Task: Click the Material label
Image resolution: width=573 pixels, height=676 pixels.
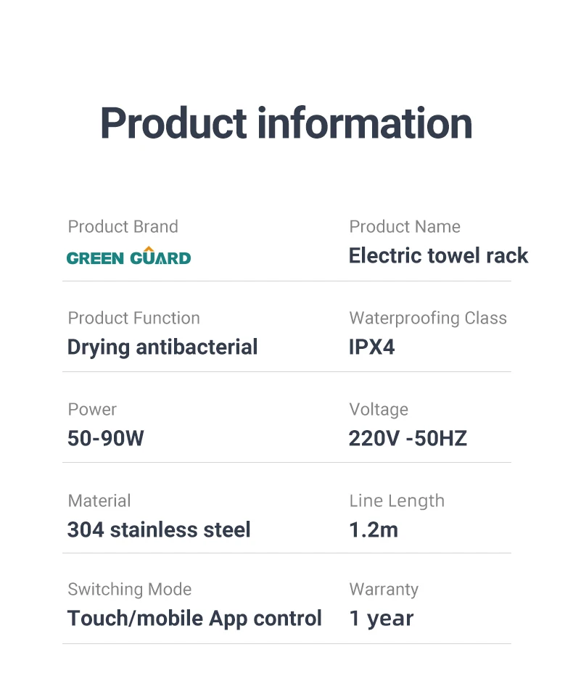Action: pyautogui.click(x=99, y=500)
